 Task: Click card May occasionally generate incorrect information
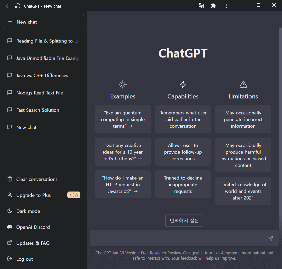pos(243,119)
